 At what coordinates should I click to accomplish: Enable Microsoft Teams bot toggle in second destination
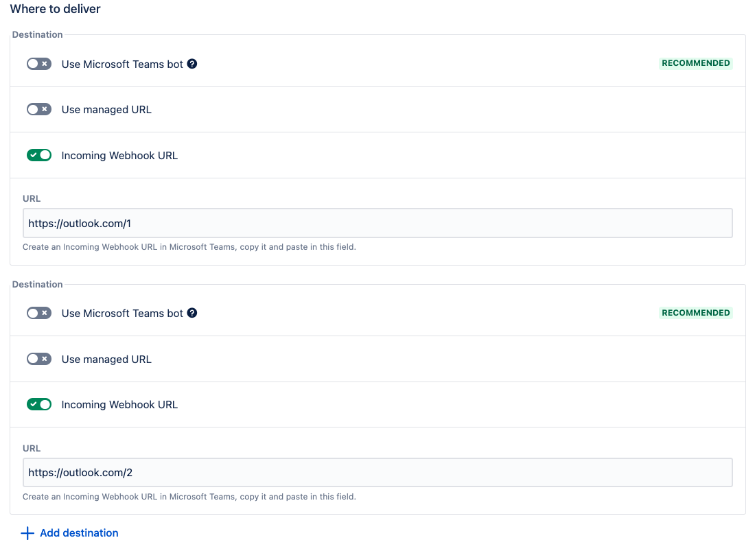click(39, 313)
